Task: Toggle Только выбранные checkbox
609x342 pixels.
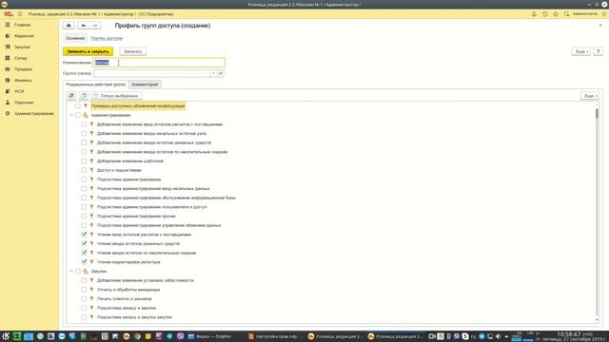Action: pos(95,95)
